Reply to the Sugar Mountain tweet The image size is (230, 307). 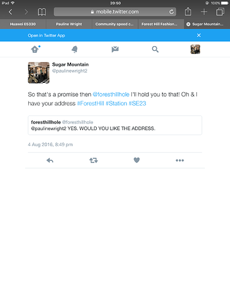pyautogui.click(x=50, y=160)
